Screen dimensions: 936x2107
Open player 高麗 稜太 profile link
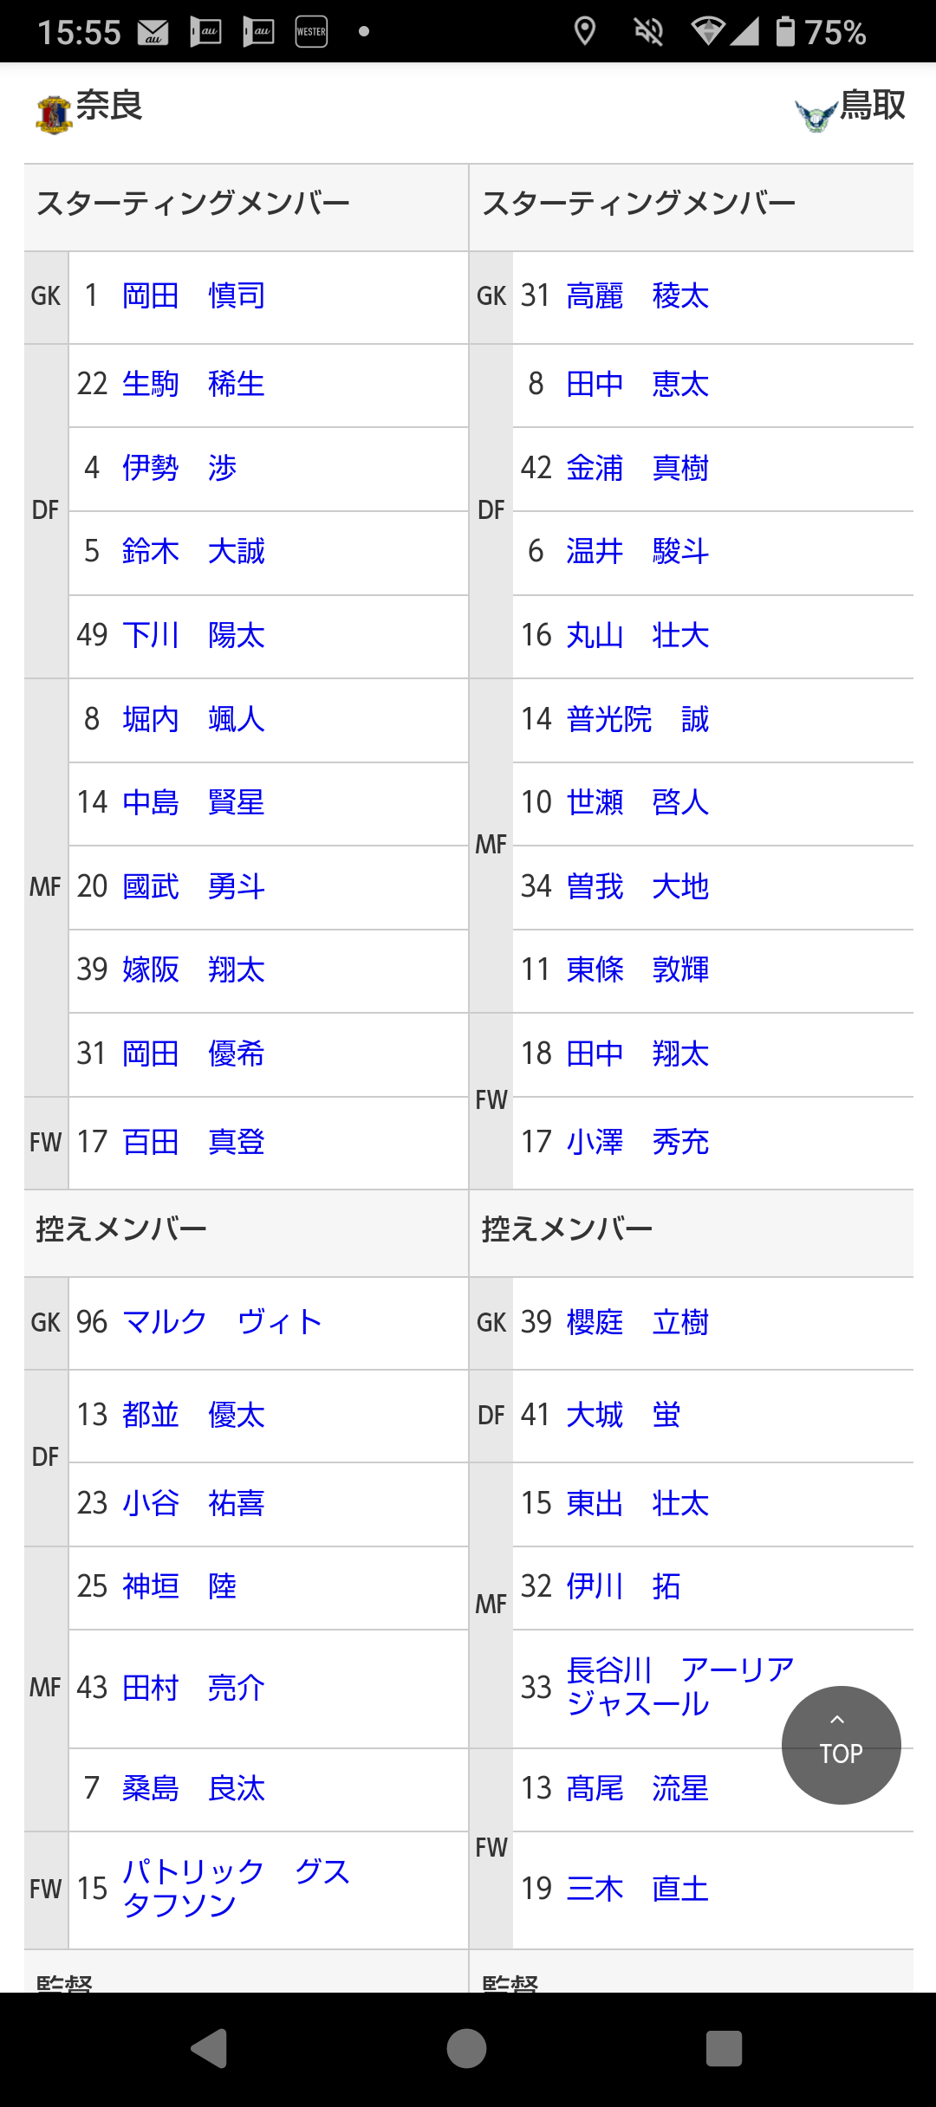coord(637,296)
